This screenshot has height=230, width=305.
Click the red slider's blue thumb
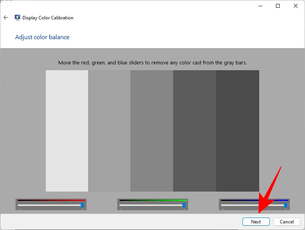coord(82,205)
